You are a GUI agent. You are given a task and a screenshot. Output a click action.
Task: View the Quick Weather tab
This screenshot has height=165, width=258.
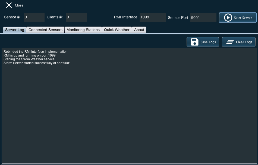click(117, 30)
